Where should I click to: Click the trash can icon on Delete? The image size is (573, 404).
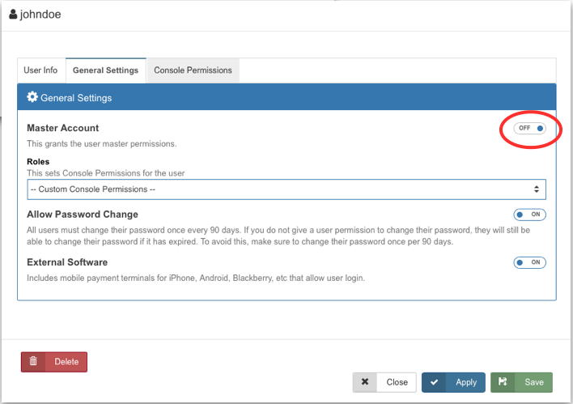33,362
